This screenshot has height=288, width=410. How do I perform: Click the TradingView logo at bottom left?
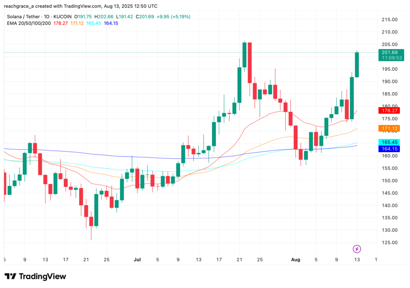click(x=35, y=276)
